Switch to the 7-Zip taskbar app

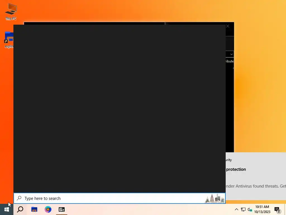point(62,209)
